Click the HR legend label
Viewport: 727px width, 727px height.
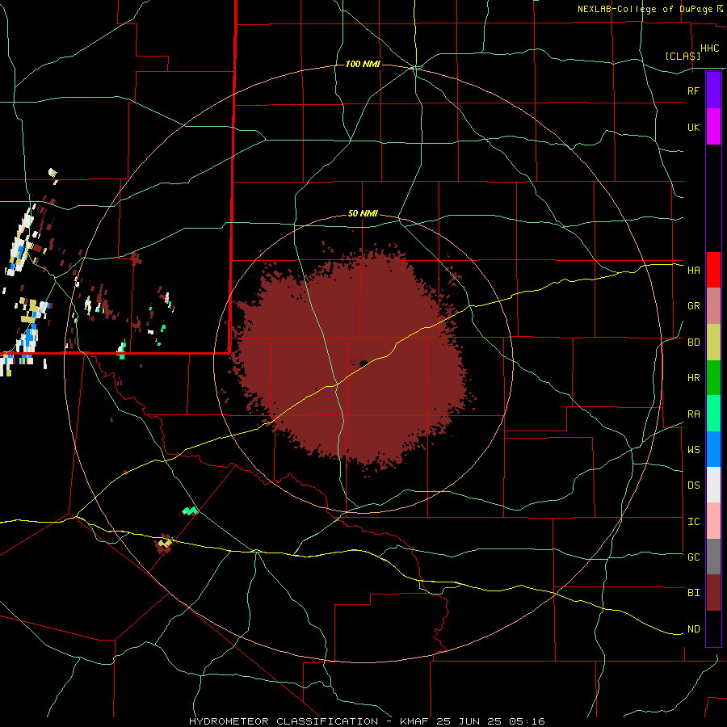pyautogui.click(x=693, y=378)
